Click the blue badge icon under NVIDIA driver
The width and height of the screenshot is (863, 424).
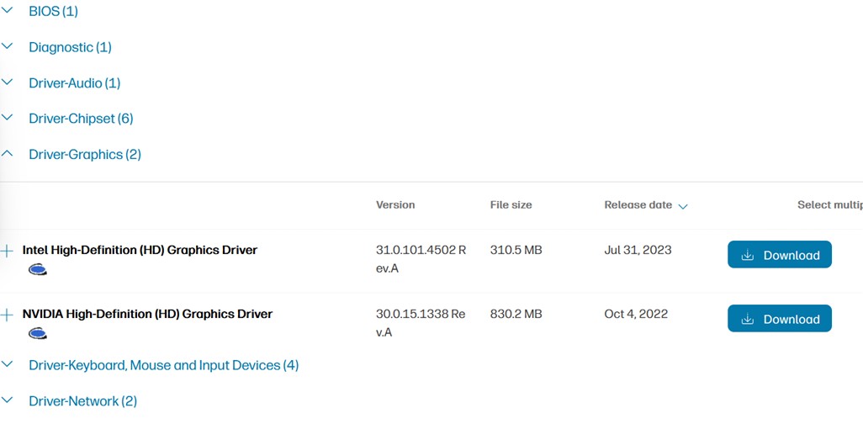37,333
